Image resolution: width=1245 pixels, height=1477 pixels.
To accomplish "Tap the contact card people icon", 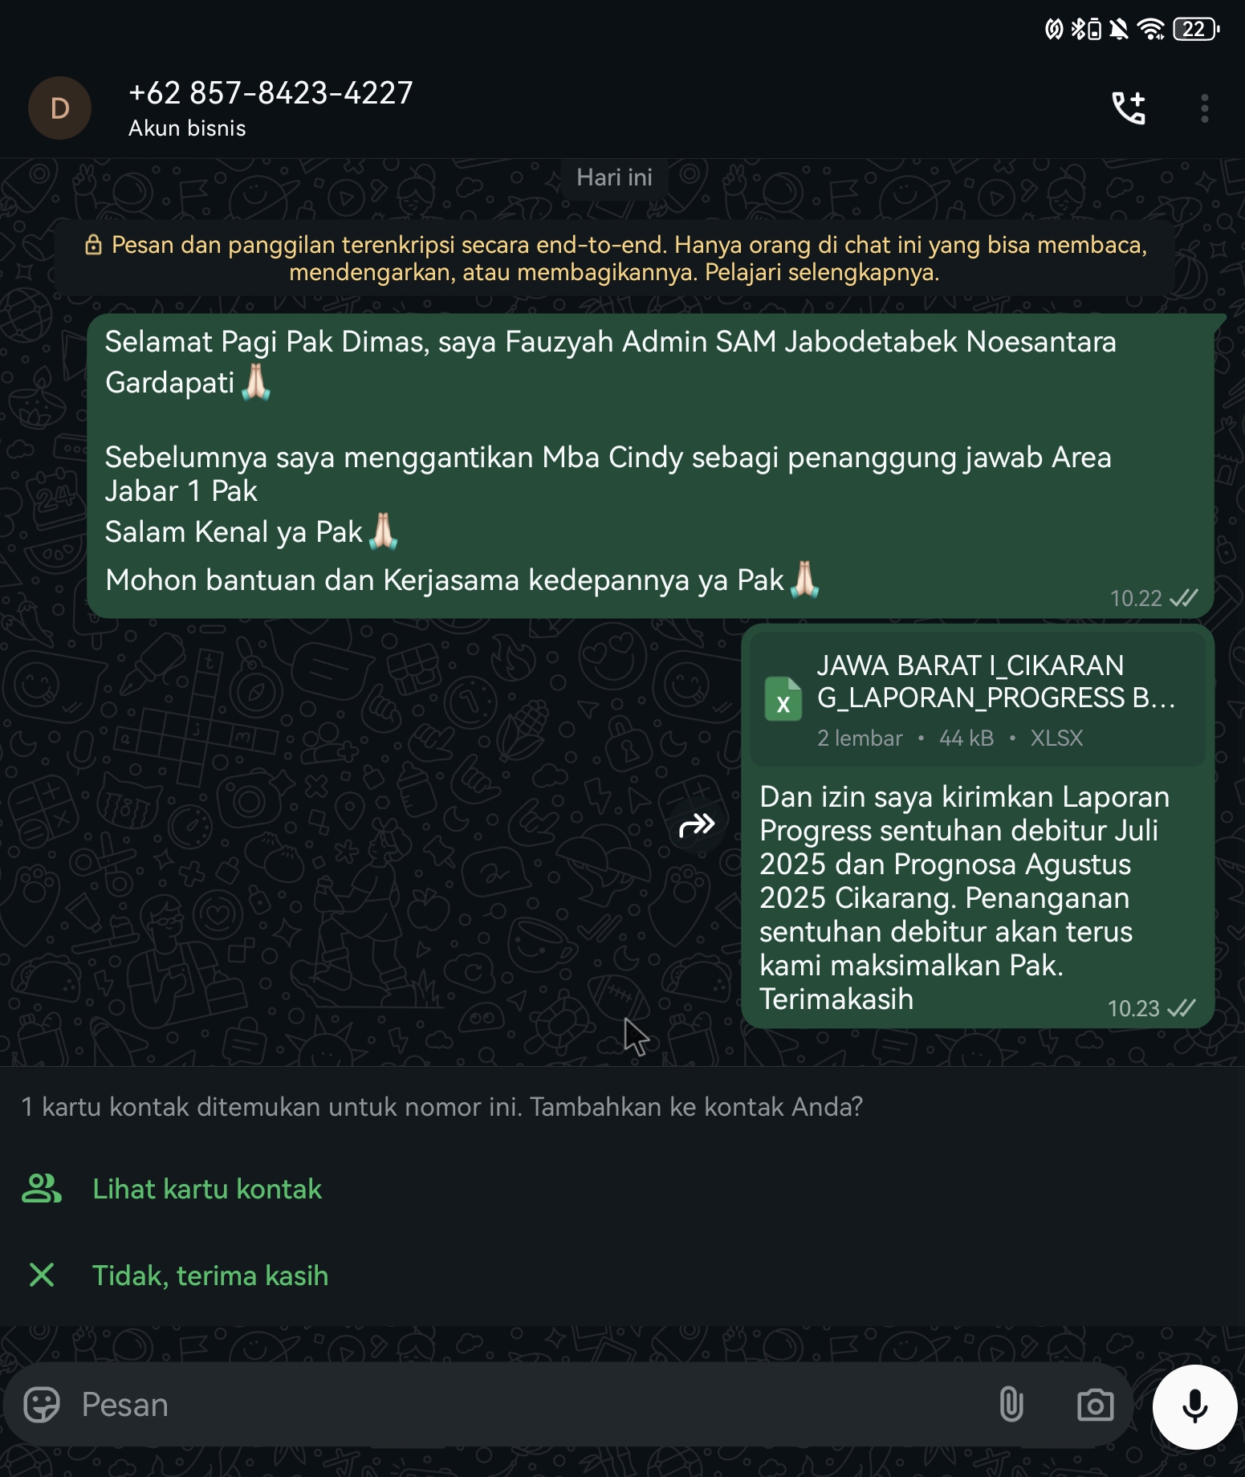I will coord(42,1189).
